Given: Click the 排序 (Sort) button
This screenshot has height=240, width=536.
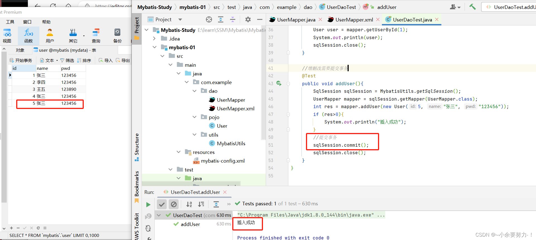Looking at the screenshot, I should pos(84,60).
